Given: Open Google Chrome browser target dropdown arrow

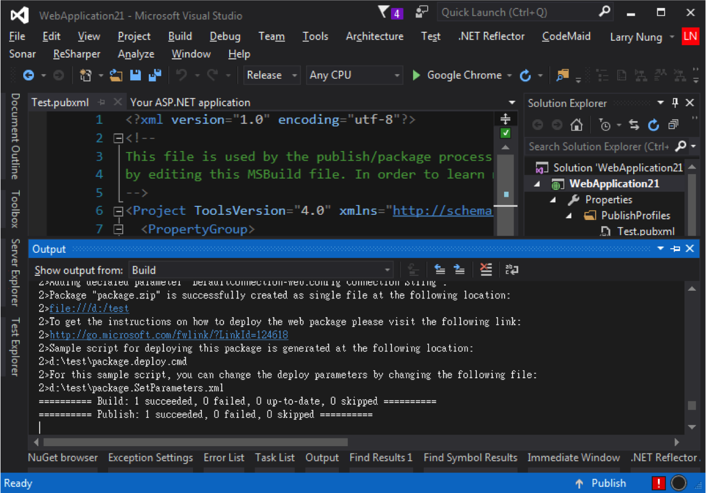Looking at the screenshot, I should tap(509, 75).
